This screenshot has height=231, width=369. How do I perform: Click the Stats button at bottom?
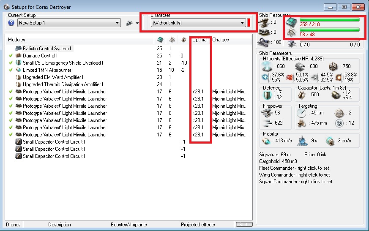pos(244,224)
